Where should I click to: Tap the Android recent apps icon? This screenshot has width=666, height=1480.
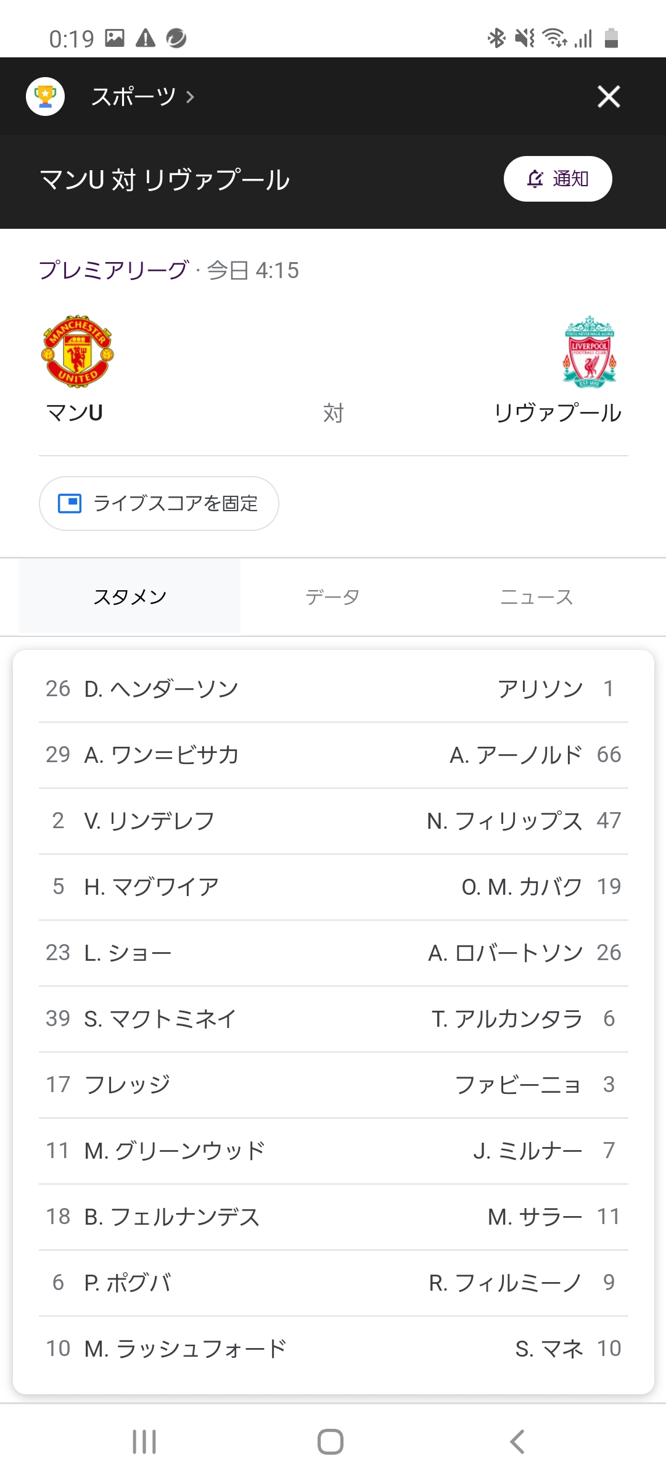coord(144,1442)
